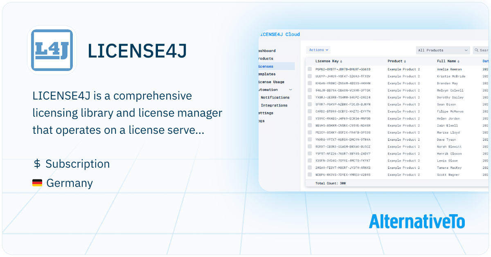
Task: Open Notifications under Automation
Action: click(275, 97)
